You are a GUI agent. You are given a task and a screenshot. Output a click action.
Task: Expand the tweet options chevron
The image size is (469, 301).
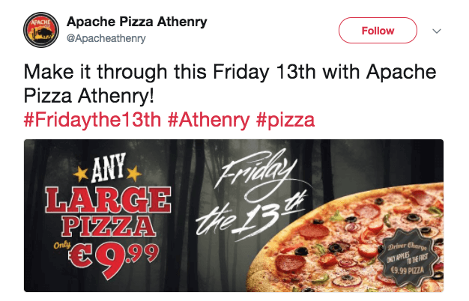[437, 31]
